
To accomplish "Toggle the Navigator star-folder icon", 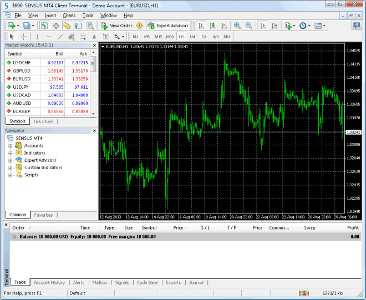I will [67, 26].
